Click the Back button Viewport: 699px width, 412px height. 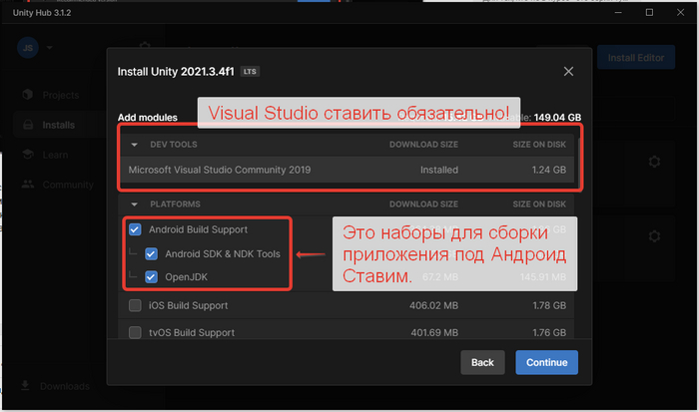(x=482, y=362)
